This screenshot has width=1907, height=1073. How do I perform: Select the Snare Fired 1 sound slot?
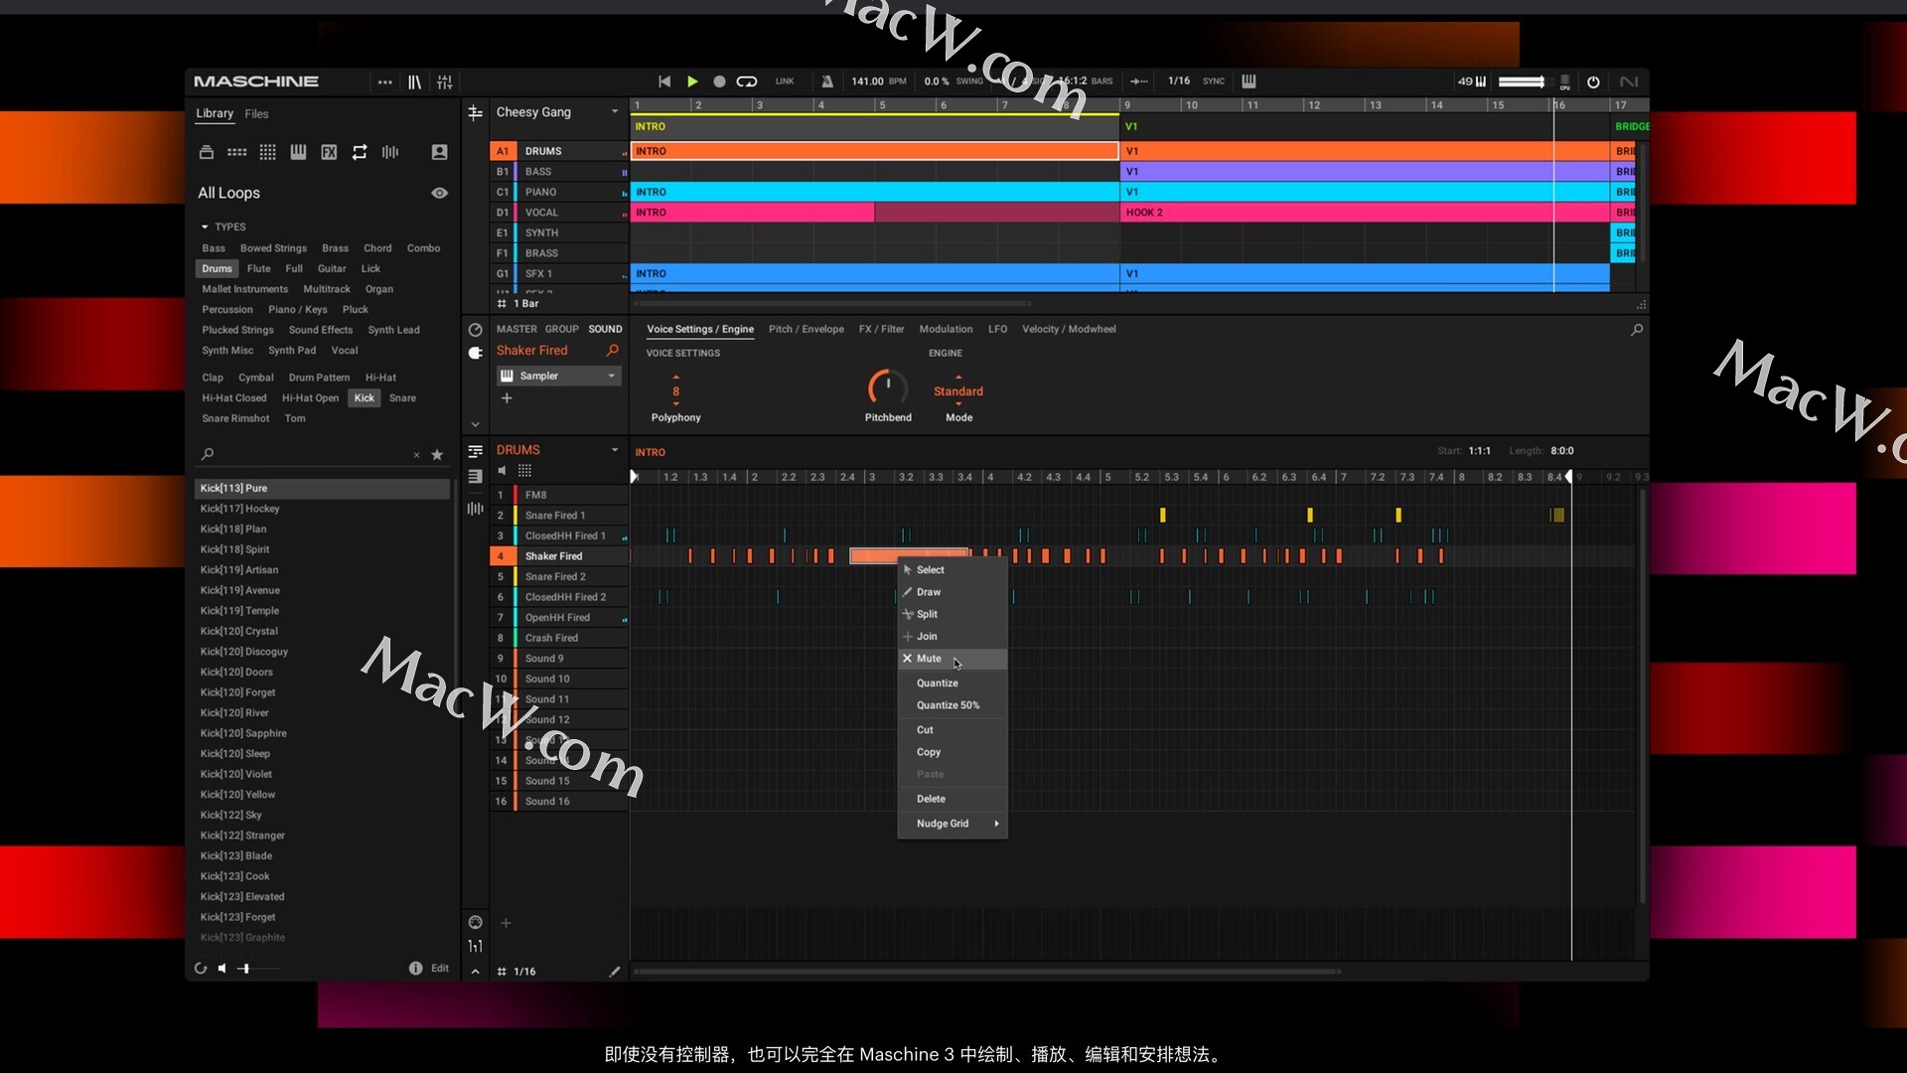pyautogui.click(x=559, y=516)
